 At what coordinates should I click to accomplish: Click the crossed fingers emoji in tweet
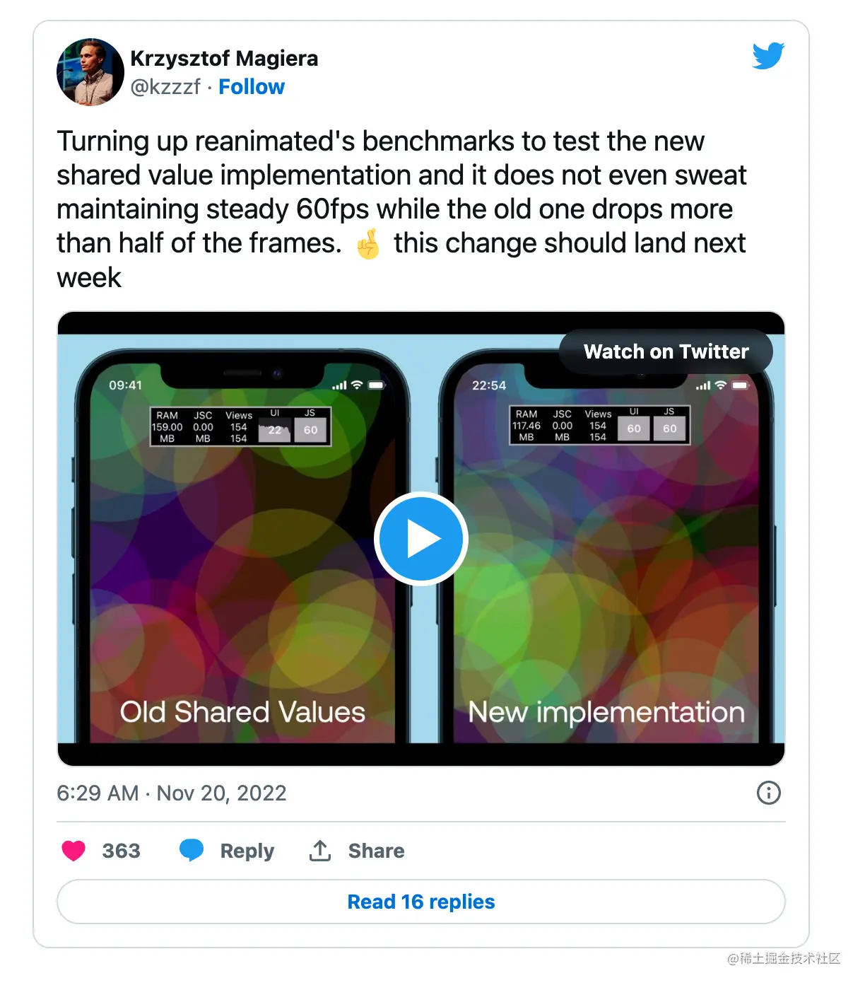coord(367,244)
